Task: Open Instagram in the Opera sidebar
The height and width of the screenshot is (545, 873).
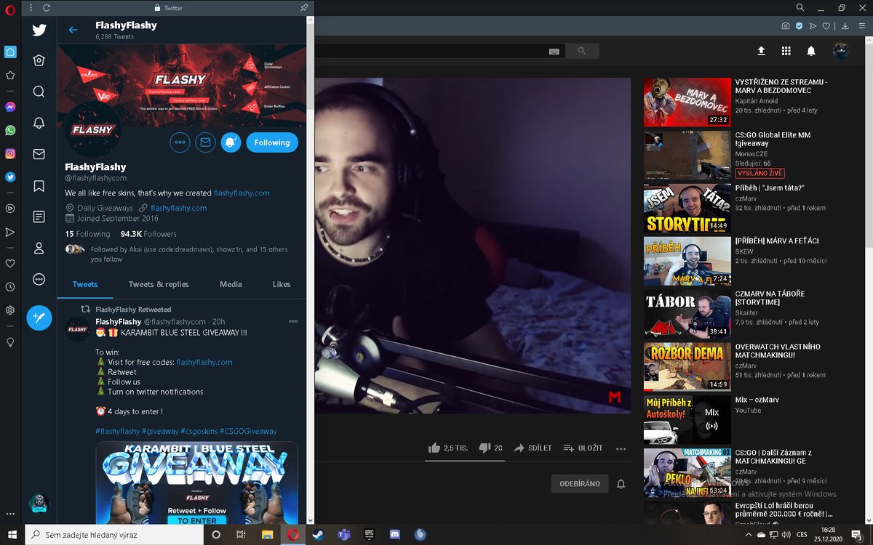Action: [10, 153]
